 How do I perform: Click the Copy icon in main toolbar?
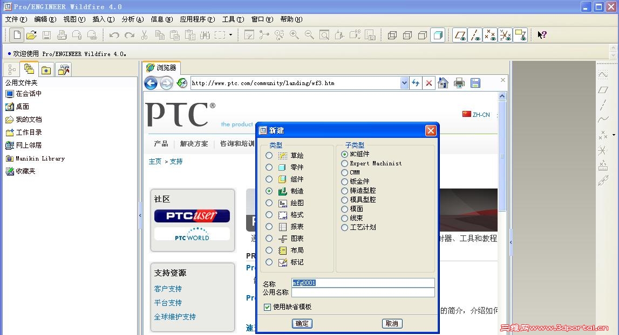pos(160,35)
